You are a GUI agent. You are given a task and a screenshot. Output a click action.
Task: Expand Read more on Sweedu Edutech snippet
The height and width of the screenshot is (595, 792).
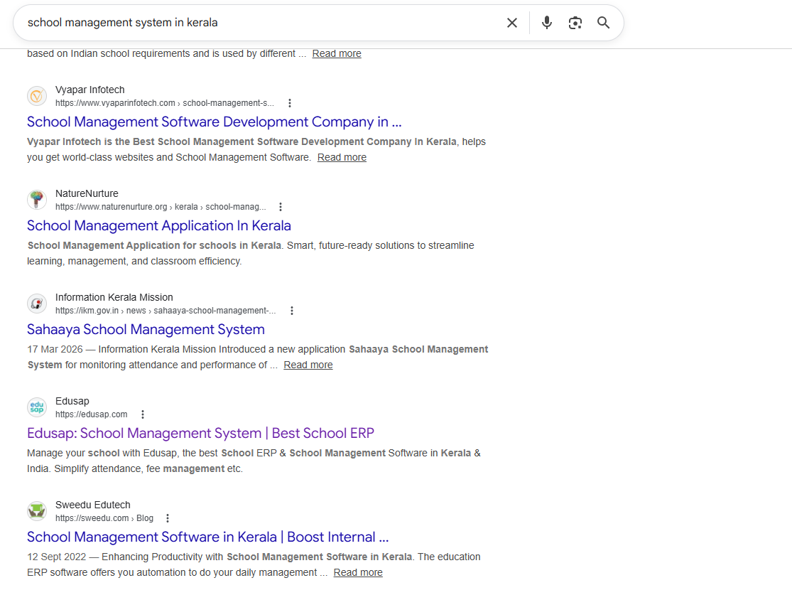tap(358, 572)
